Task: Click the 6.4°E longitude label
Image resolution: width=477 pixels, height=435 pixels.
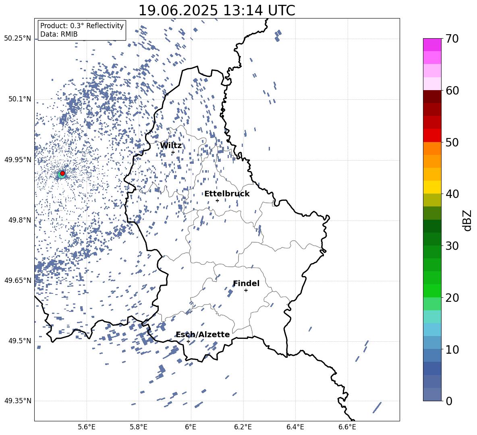Action: [x=295, y=427]
